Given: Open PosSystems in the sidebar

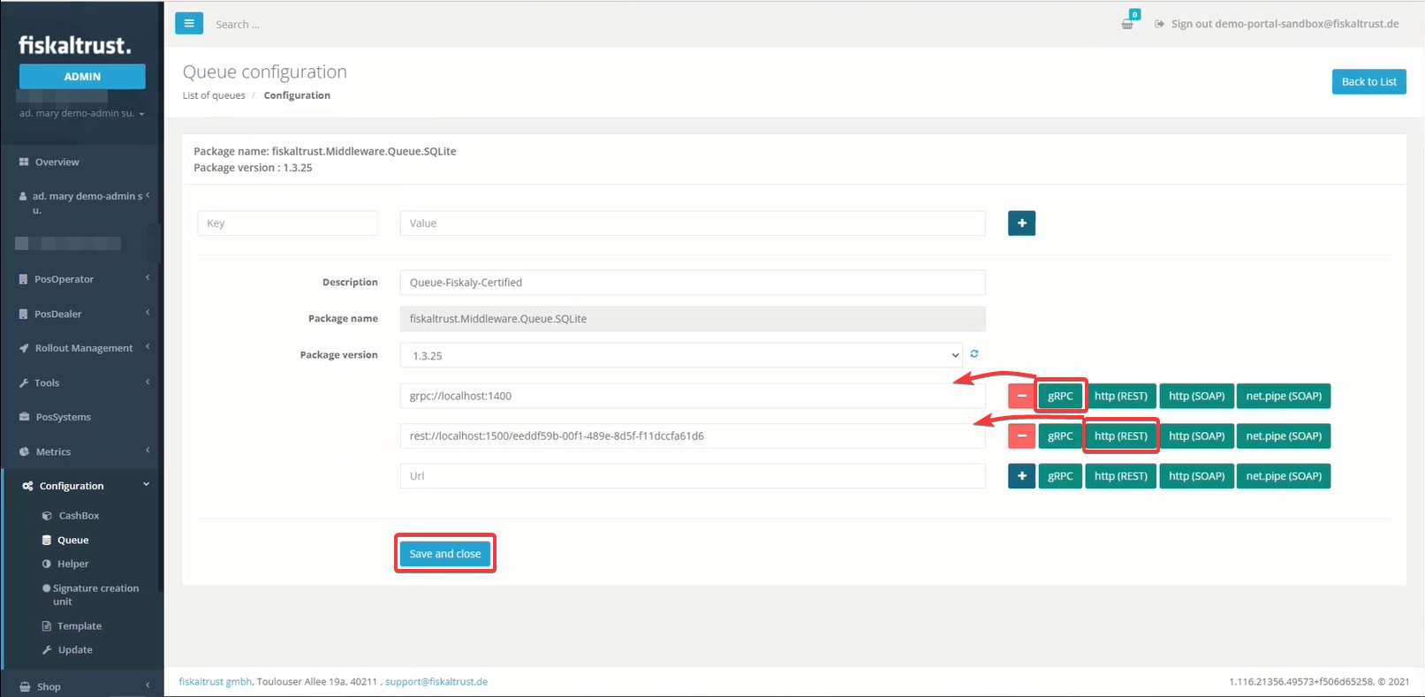Looking at the screenshot, I should [x=63, y=417].
